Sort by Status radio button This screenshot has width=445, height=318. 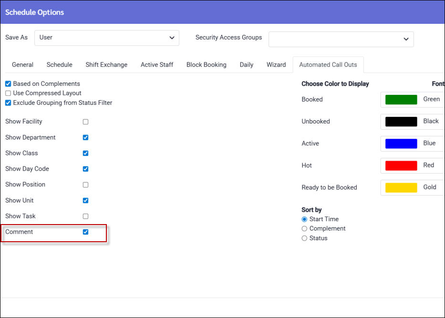(305, 238)
